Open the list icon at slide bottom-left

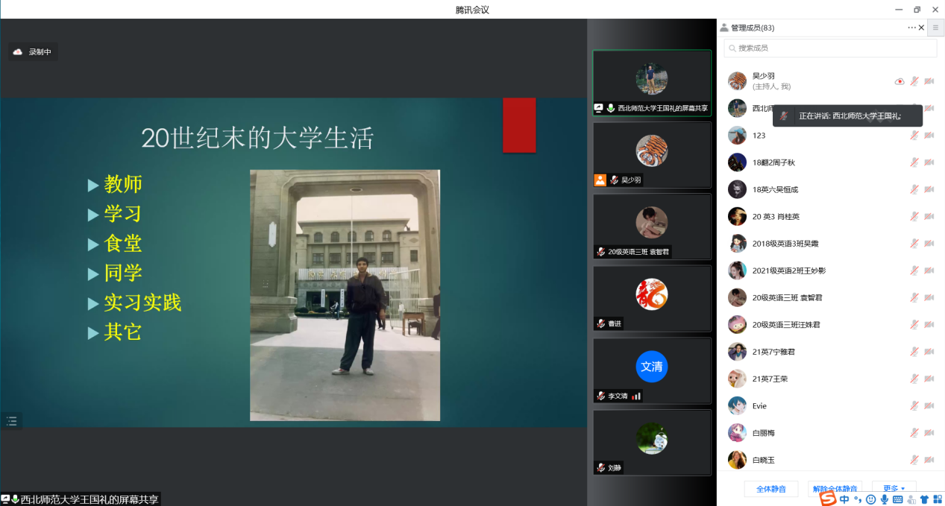point(11,421)
